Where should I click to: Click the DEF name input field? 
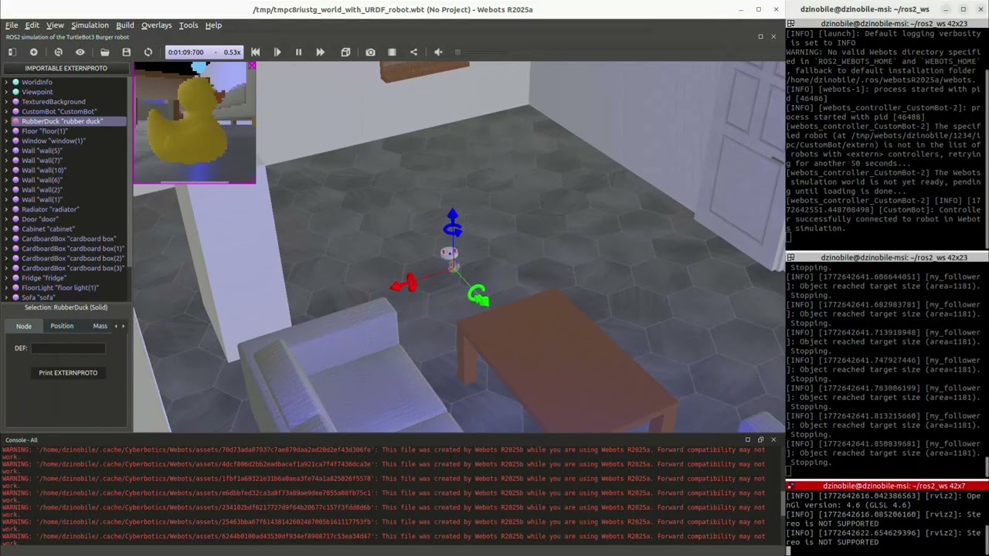click(x=68, y=348)
